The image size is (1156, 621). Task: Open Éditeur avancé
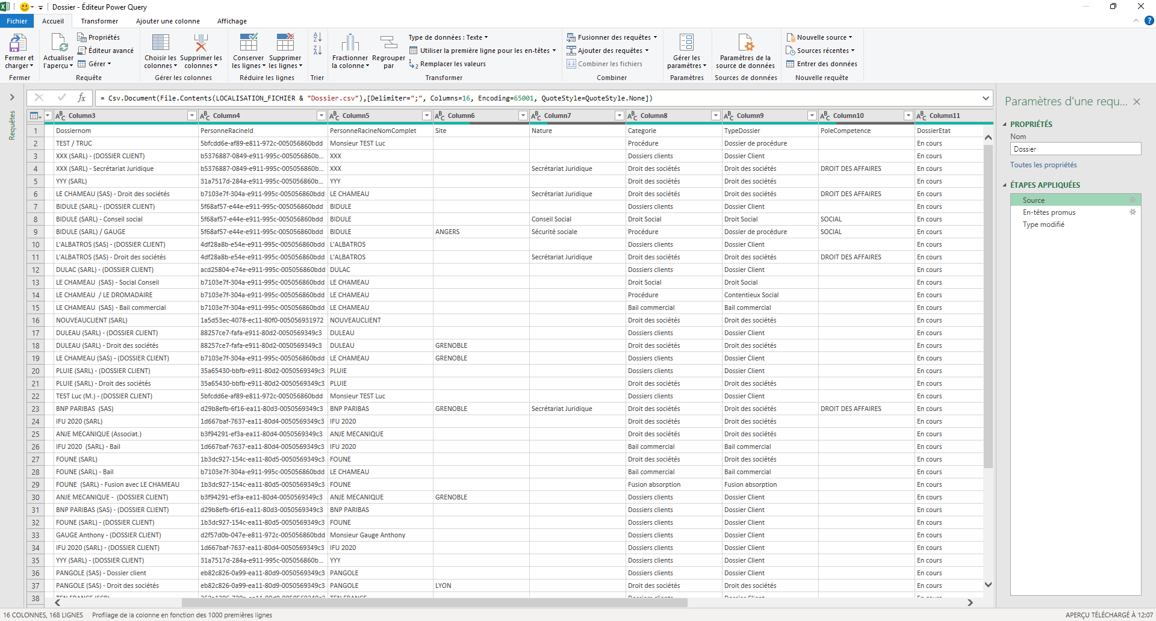click(x=105, y=51)
